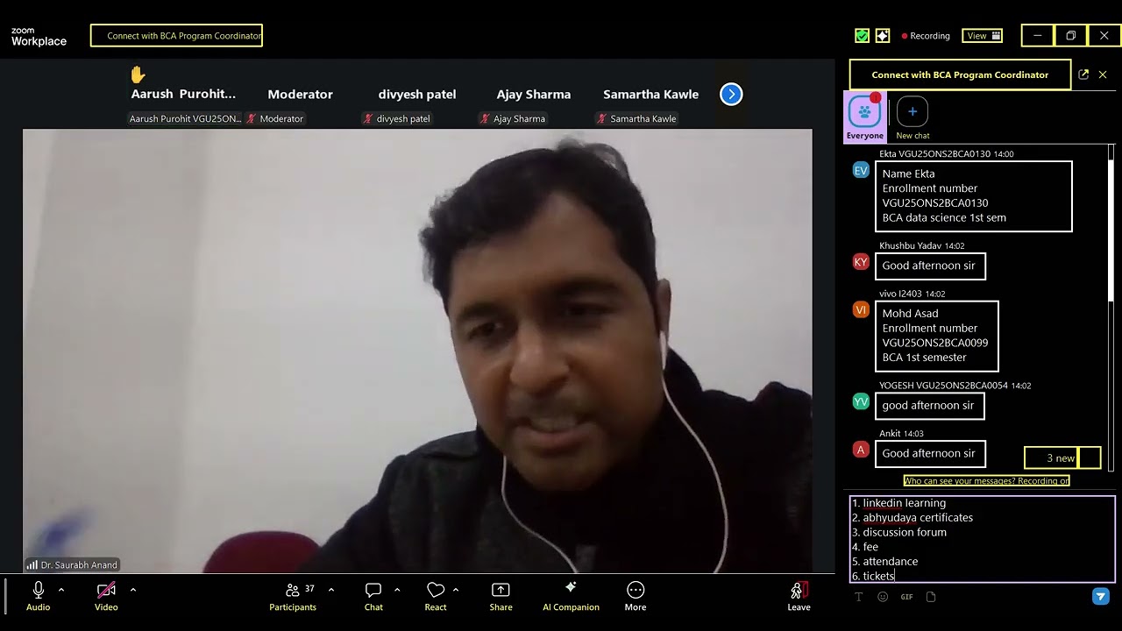The width and height of the screenshot is (1122, 631).
Task: Open the emoji picker in chat
Action: [883, 597]
